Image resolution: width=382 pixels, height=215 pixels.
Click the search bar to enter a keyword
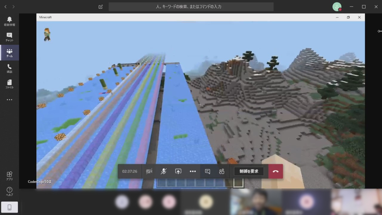(x=191, y=6)
